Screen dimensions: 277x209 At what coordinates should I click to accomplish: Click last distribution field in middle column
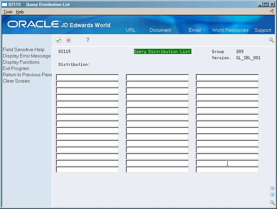click(x=157, y=169)
